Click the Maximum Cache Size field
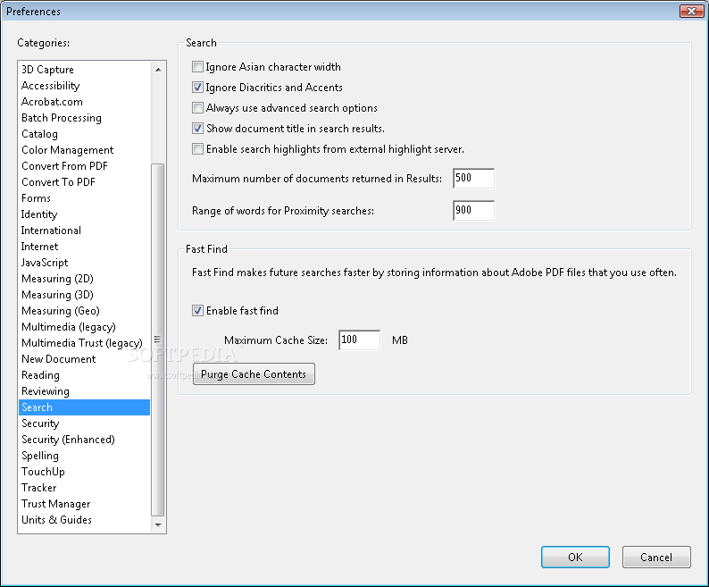This screenshot has height=587, width=709. tap(360, 340)
